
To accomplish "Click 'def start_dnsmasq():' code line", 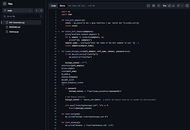I will [71, 122].
